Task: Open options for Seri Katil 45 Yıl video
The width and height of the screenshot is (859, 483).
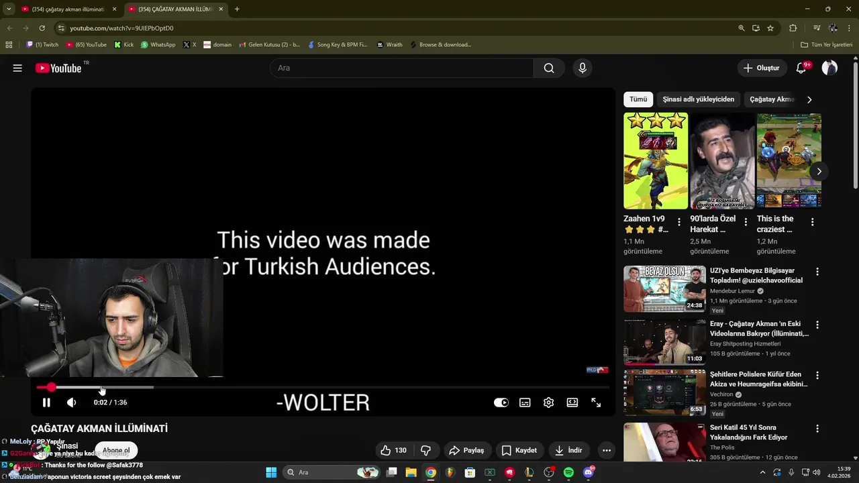Action: pos(817,428)
